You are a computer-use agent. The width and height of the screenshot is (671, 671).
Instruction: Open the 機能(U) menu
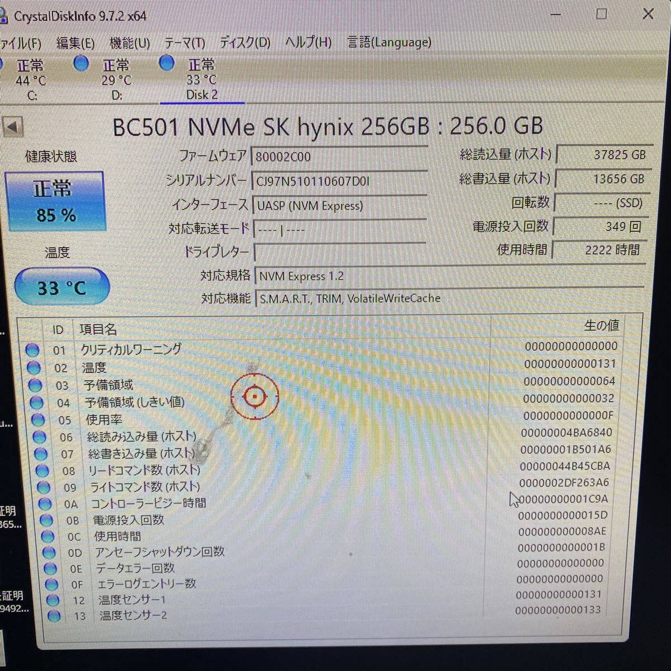click(x=129, y=42)
